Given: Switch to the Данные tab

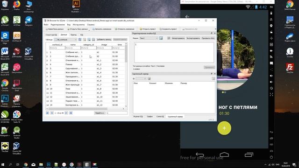Looking at the screenshot, I should (64, 35).
